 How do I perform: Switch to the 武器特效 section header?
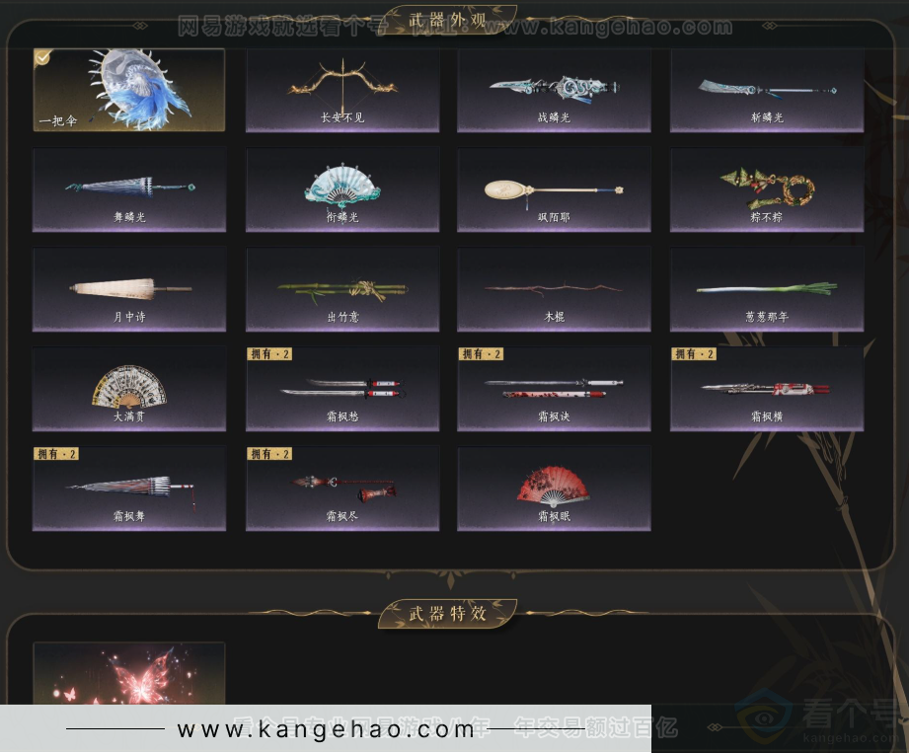point(447,613)
